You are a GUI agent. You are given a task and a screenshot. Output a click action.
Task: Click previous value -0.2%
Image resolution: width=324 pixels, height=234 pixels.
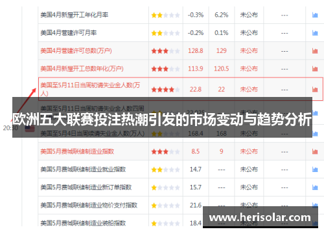click(196, 33)
